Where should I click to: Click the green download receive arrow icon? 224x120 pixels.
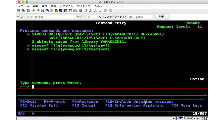38,11
